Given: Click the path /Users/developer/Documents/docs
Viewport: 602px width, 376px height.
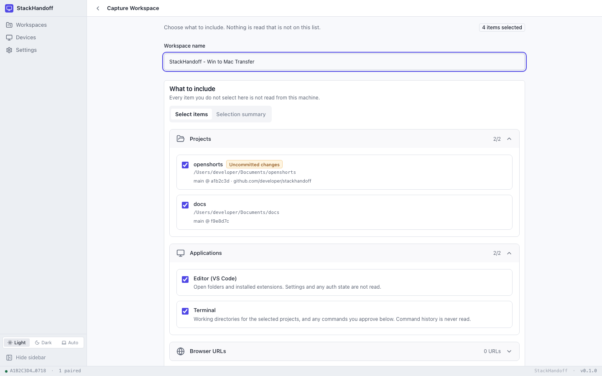Looking at the screenshot, I should (236, 212).
